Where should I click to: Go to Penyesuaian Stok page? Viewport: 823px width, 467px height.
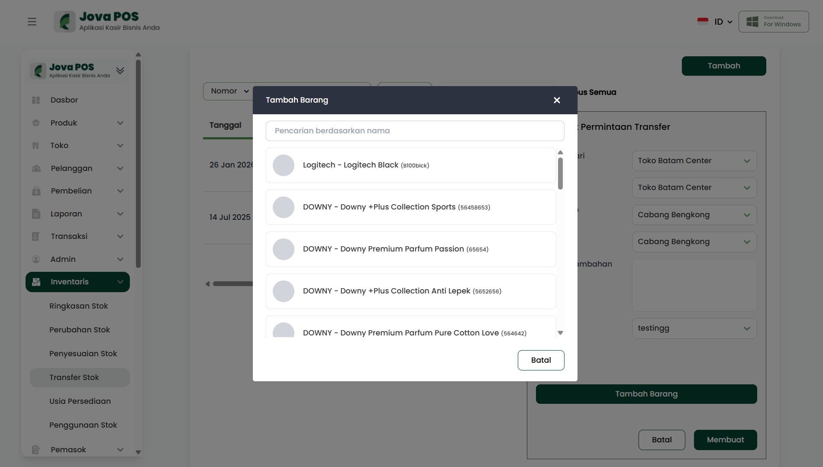pyautogui.click(x=83, y=354)
